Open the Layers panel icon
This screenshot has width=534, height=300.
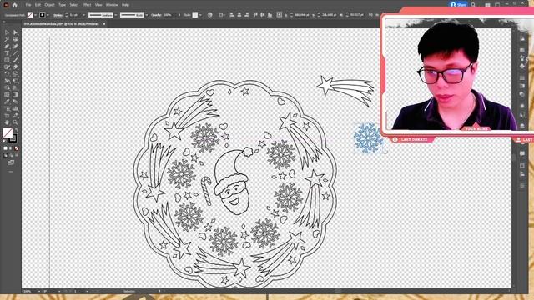[x=522, y=126]
